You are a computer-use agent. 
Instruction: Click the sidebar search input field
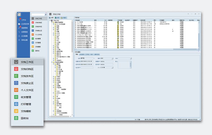[38, 14]
